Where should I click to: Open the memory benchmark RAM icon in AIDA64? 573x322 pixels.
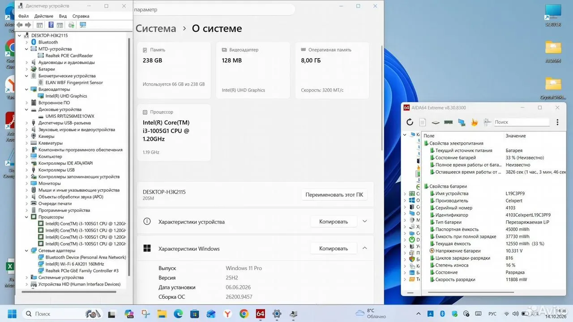click(x=448, y=122)
